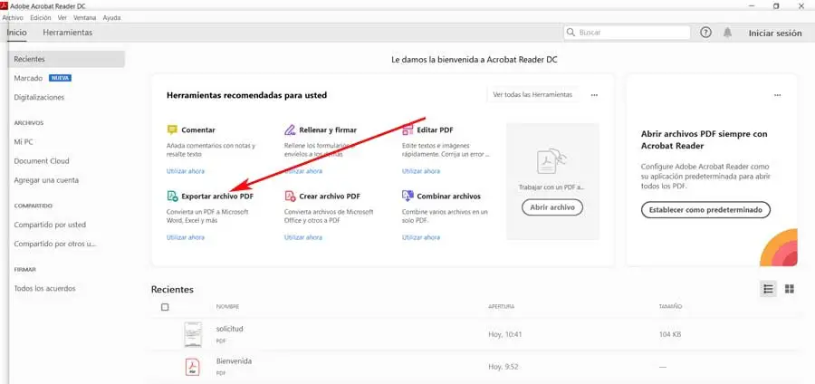Click the Comentar tool icon
The height and width of the screenshot is (384, 815).
tap(172, 130)
